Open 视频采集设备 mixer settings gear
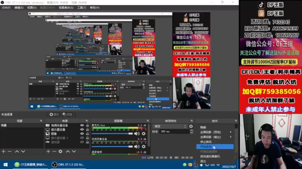 click(x=144, y=146)
